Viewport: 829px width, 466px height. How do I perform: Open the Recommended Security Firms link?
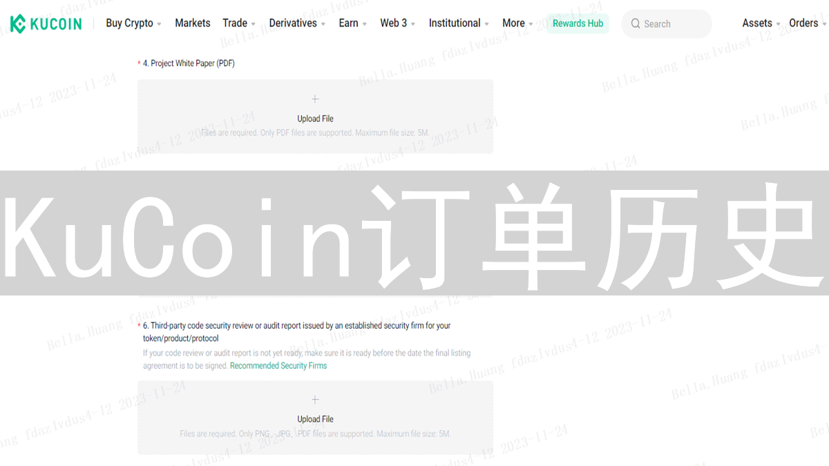pyautogui.click(x=278, y=366)
